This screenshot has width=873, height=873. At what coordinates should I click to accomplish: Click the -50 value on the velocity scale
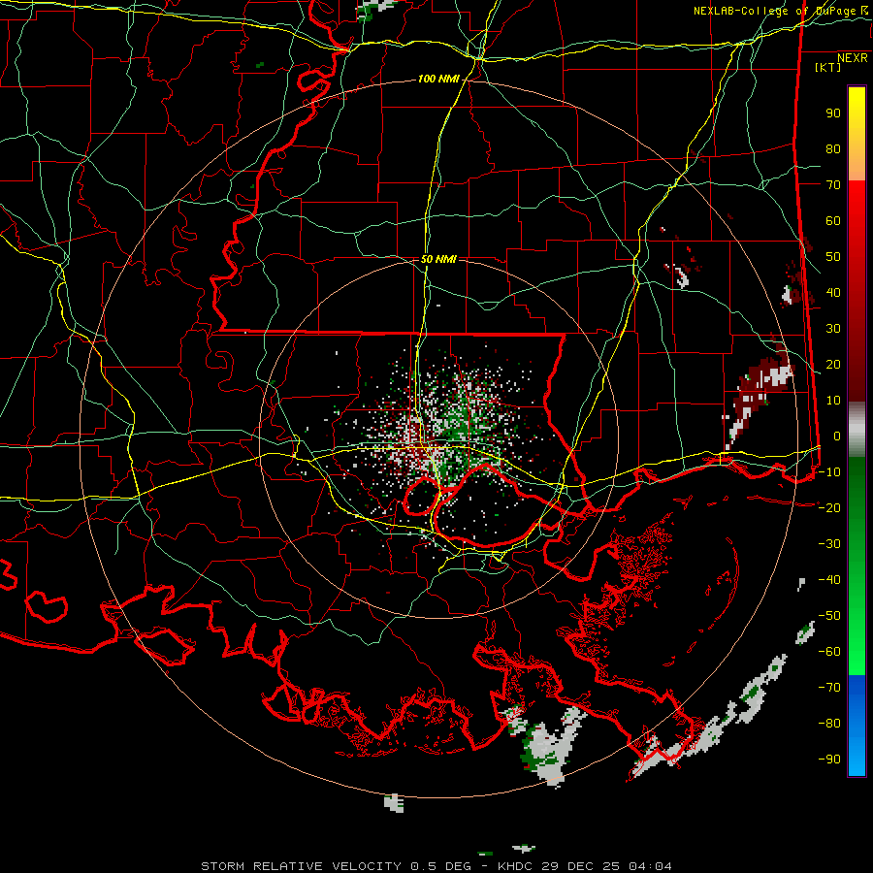829,616
